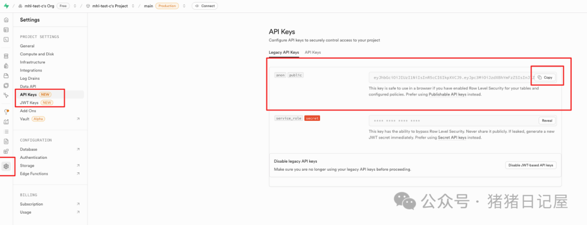Click the Free plan badge
Screen dimensions: 587x225
63,6
